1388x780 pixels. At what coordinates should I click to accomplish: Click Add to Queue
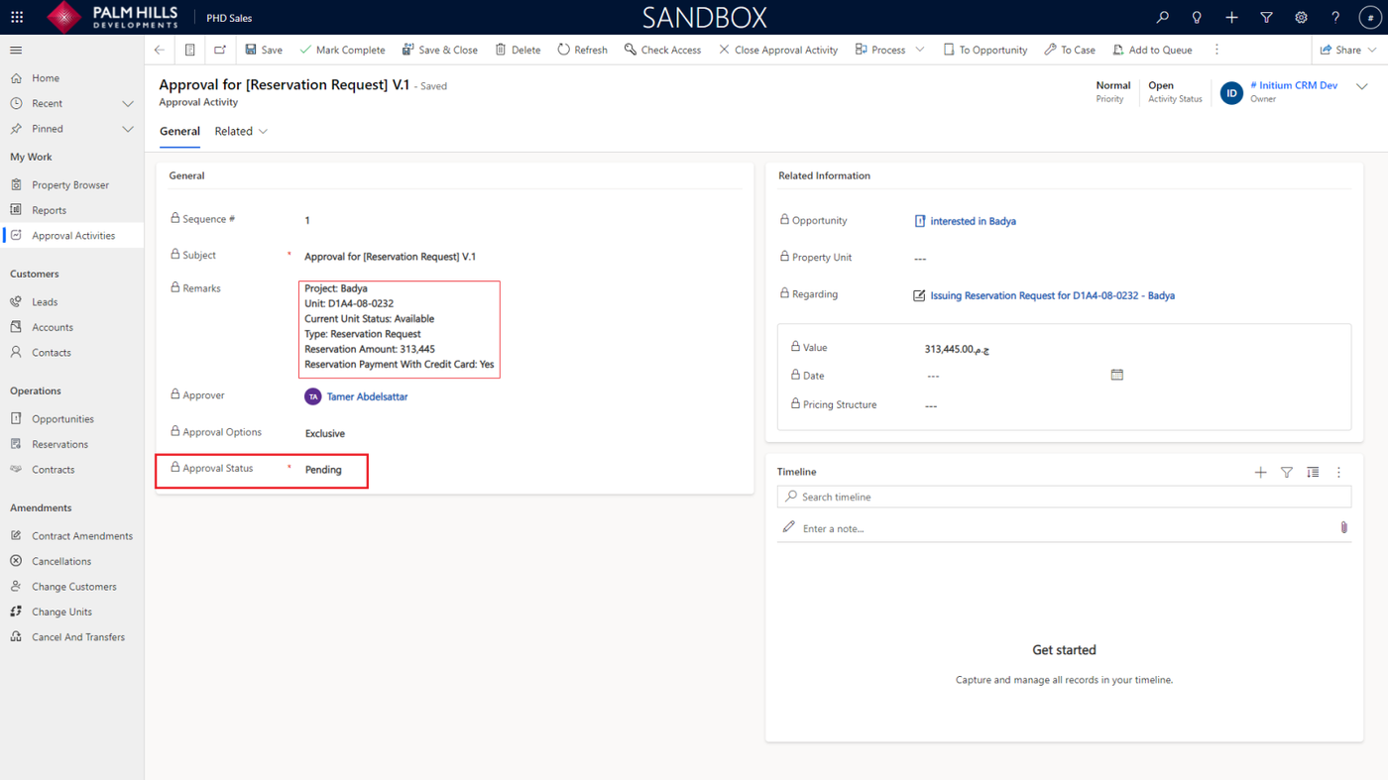[1152, 50]
